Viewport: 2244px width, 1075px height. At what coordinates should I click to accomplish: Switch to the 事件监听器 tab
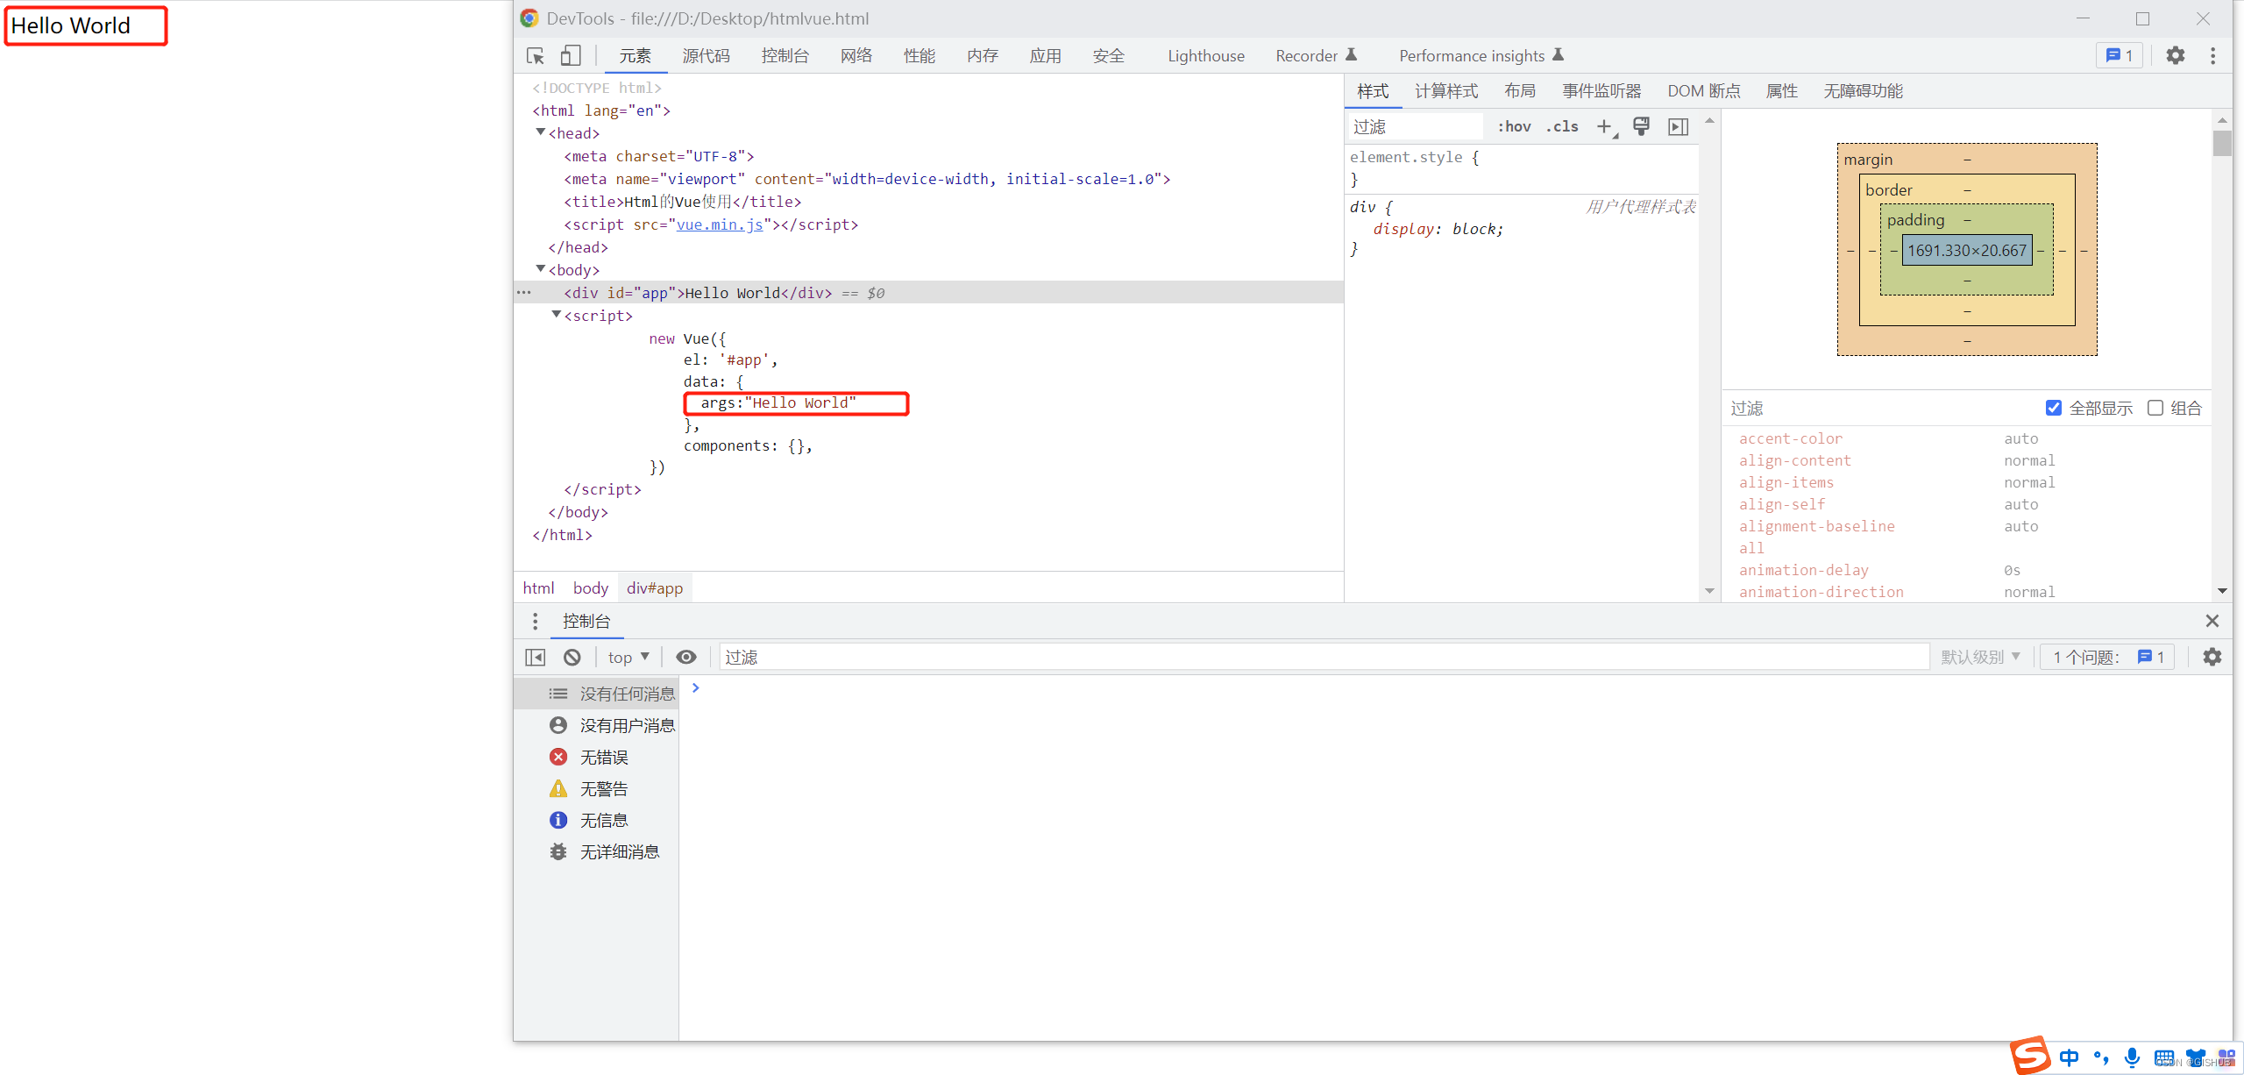point(1601,91)
